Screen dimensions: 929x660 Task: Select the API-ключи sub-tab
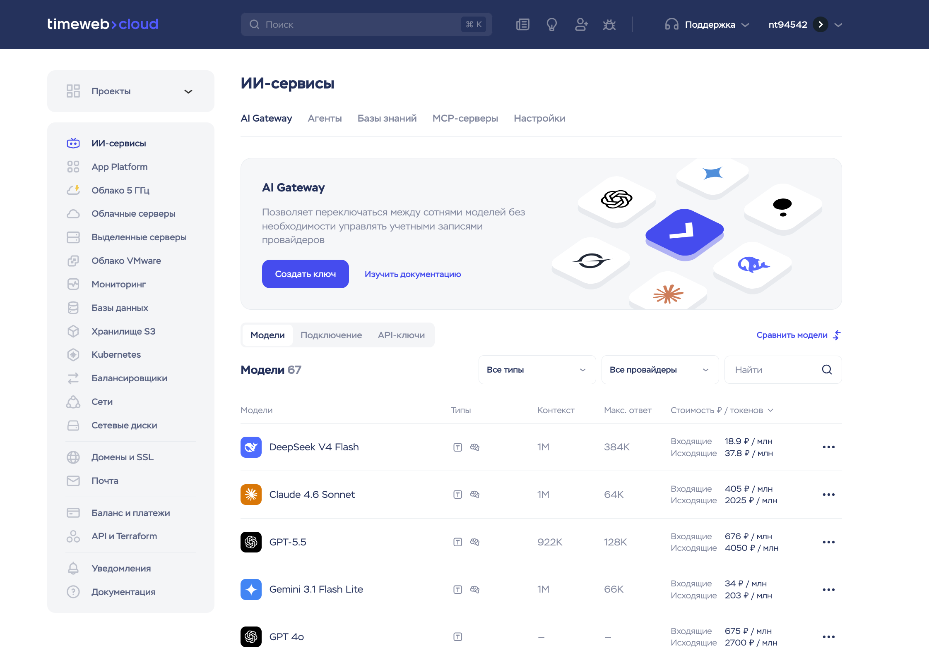coord(401,335)
